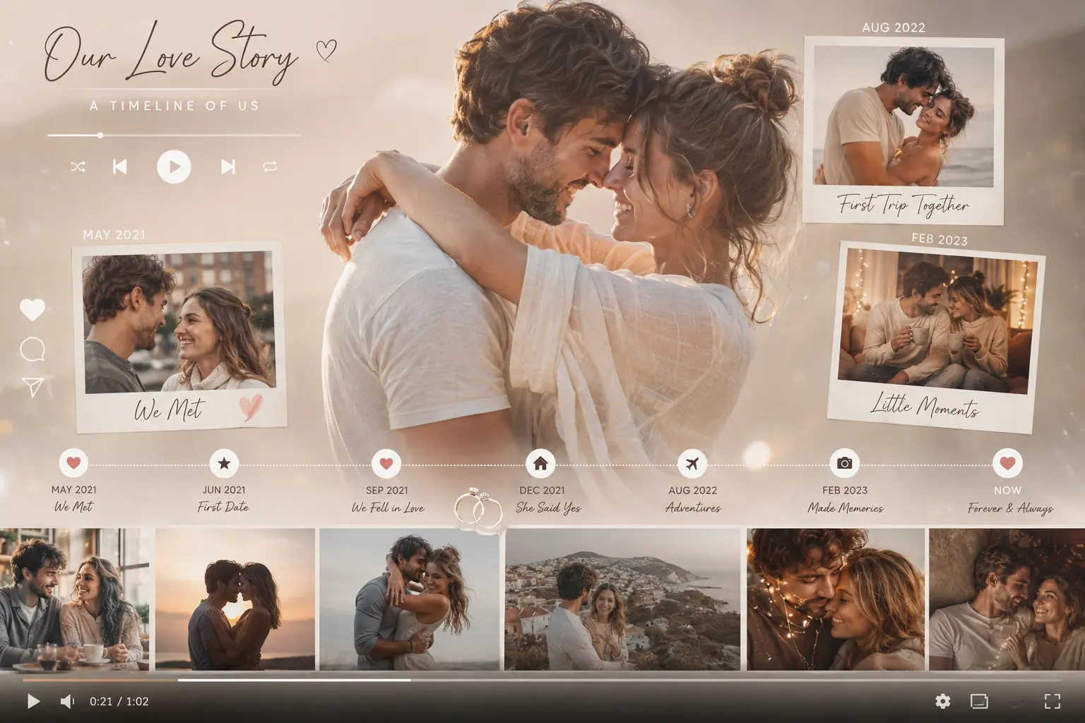Select the star marker for First Date
The width and height of the screenshot is (1085, 723).
224,464
